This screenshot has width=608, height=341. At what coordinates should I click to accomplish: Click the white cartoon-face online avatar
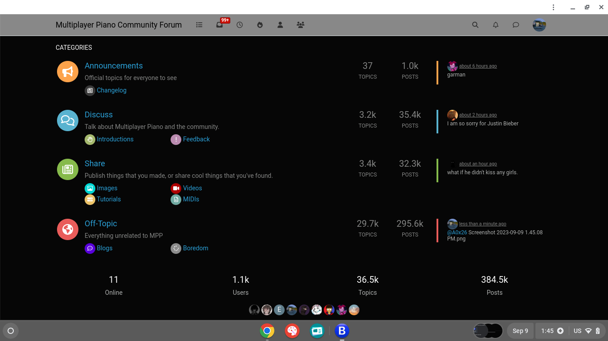point(317,310)
